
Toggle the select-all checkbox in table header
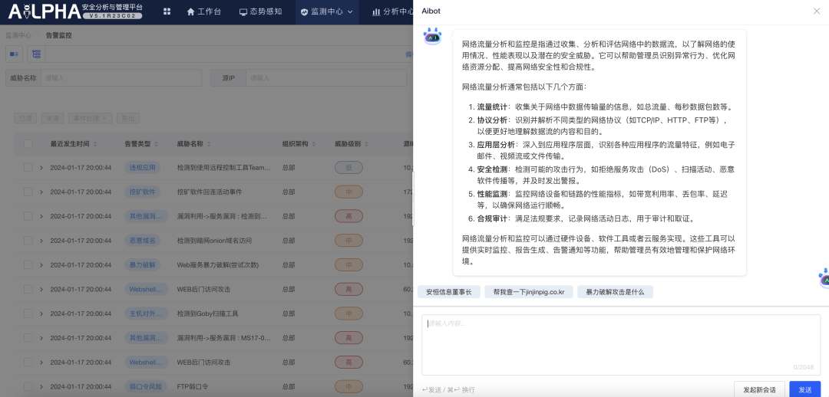coord(28,143)
